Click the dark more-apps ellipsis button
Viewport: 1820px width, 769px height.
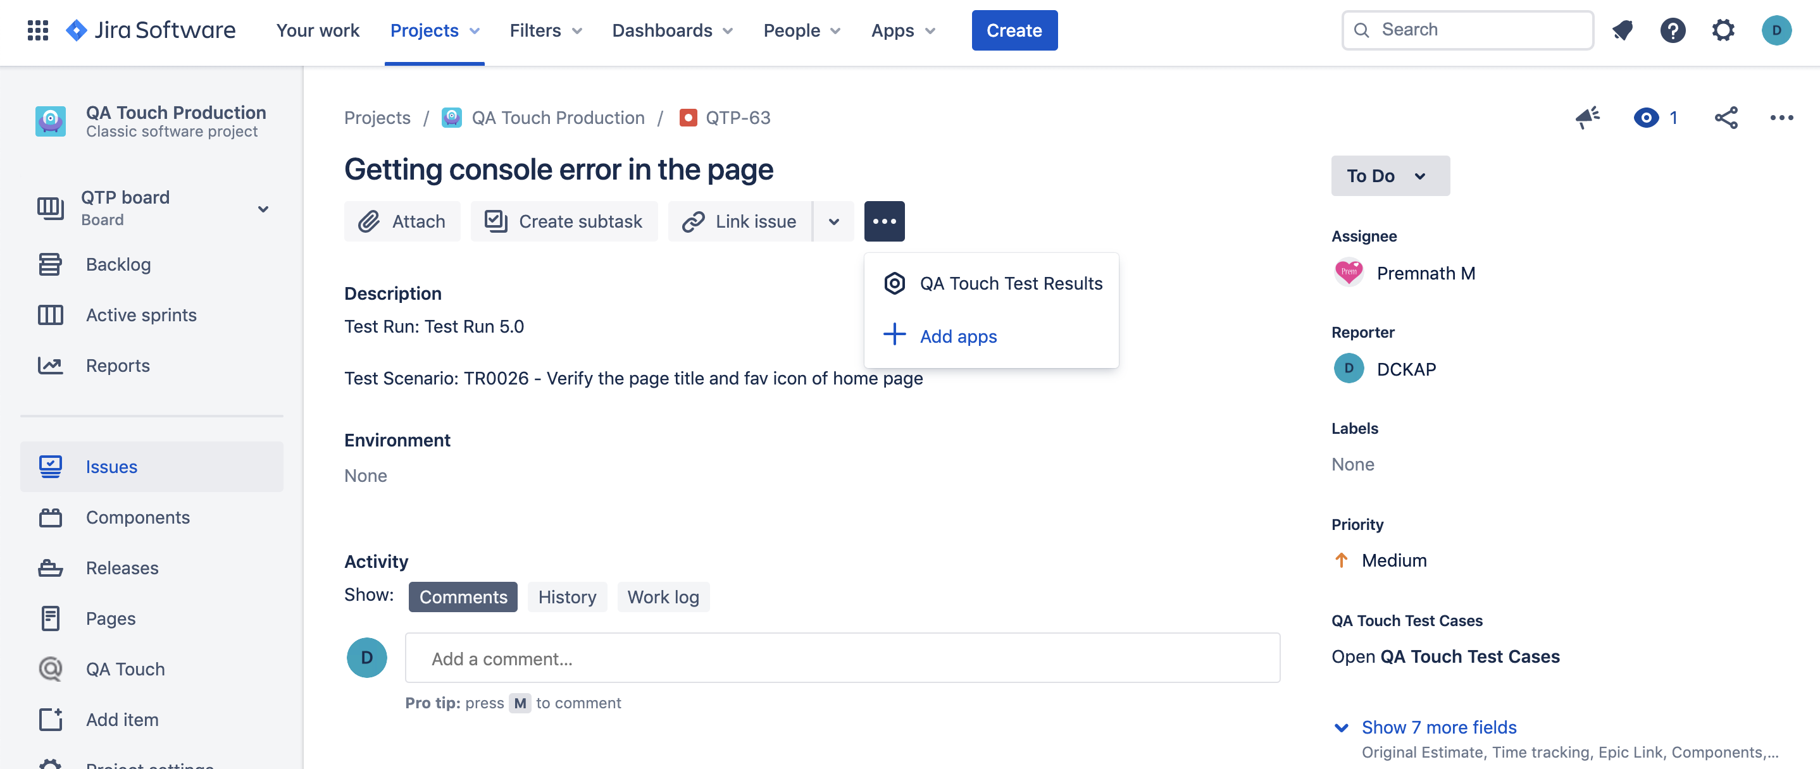click(884, 221)
